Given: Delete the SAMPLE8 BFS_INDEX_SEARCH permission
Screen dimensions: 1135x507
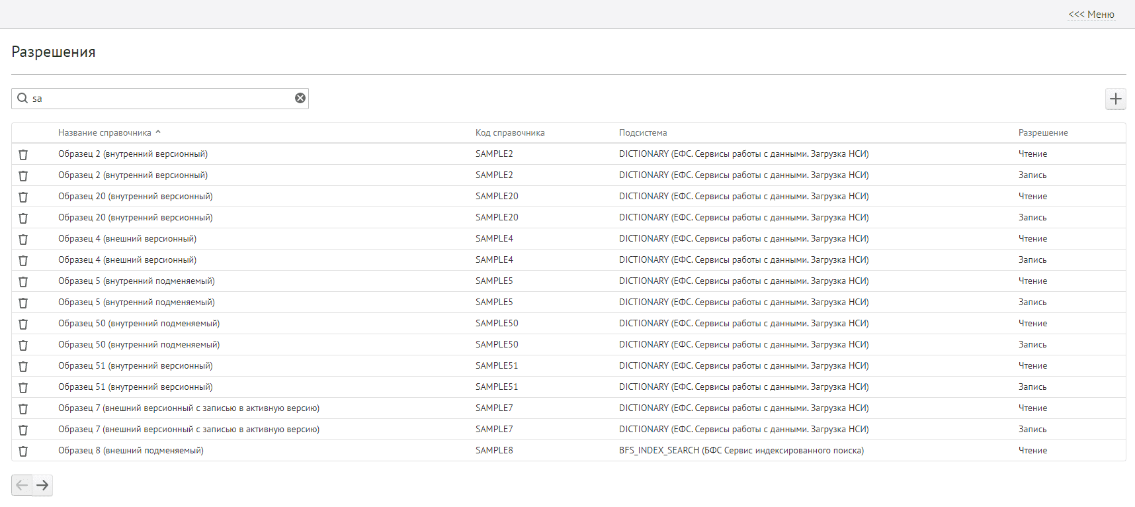Looking at the screenshot, I should coord(23,451).
